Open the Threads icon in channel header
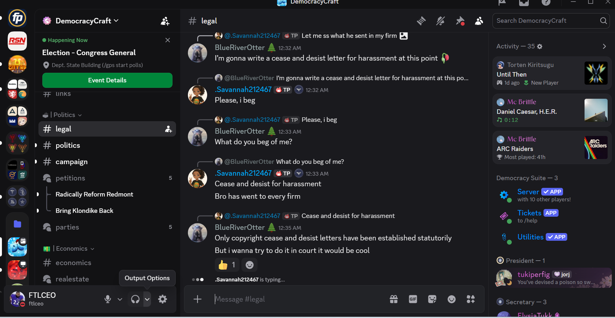Viewport: 615px width, 318px height. [421, 21]
